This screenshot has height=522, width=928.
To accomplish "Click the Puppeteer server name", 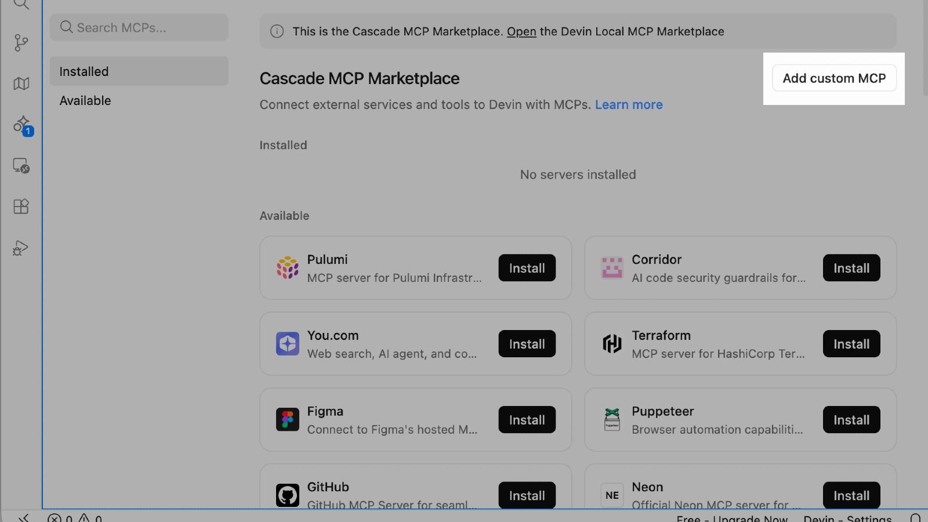I will [663, 411].
